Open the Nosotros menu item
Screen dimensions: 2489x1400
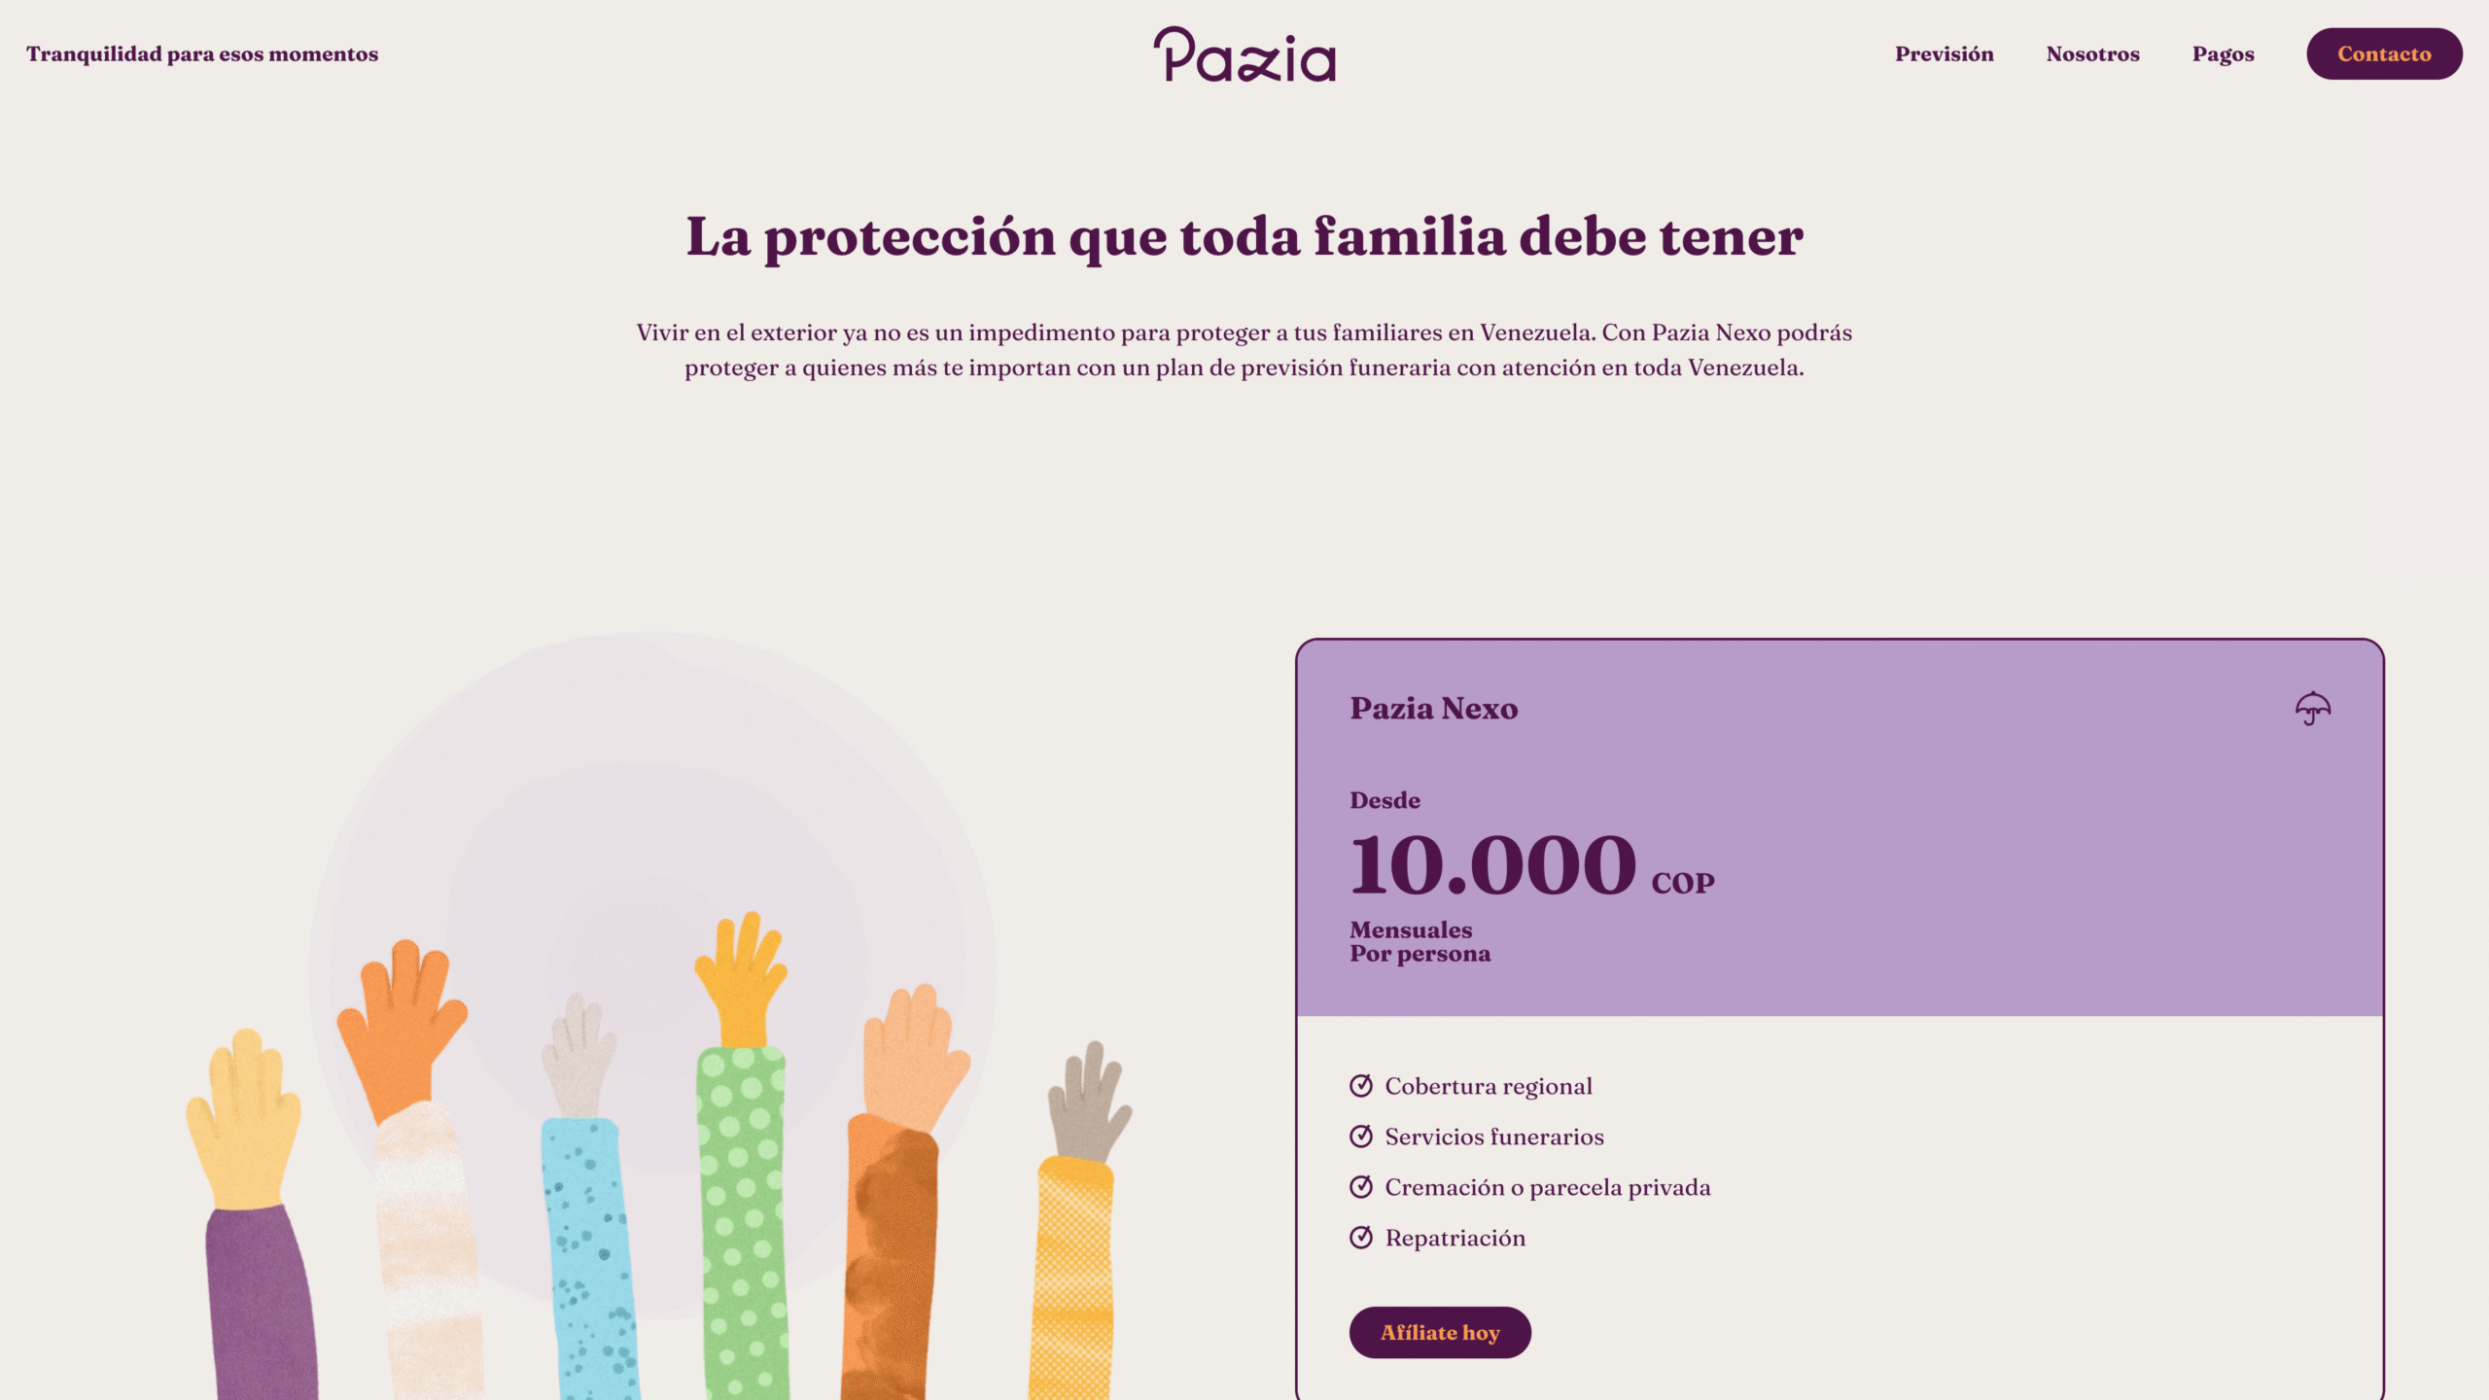point(2092,53)
